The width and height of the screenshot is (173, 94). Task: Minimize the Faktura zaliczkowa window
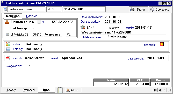(x=160, y=3)
